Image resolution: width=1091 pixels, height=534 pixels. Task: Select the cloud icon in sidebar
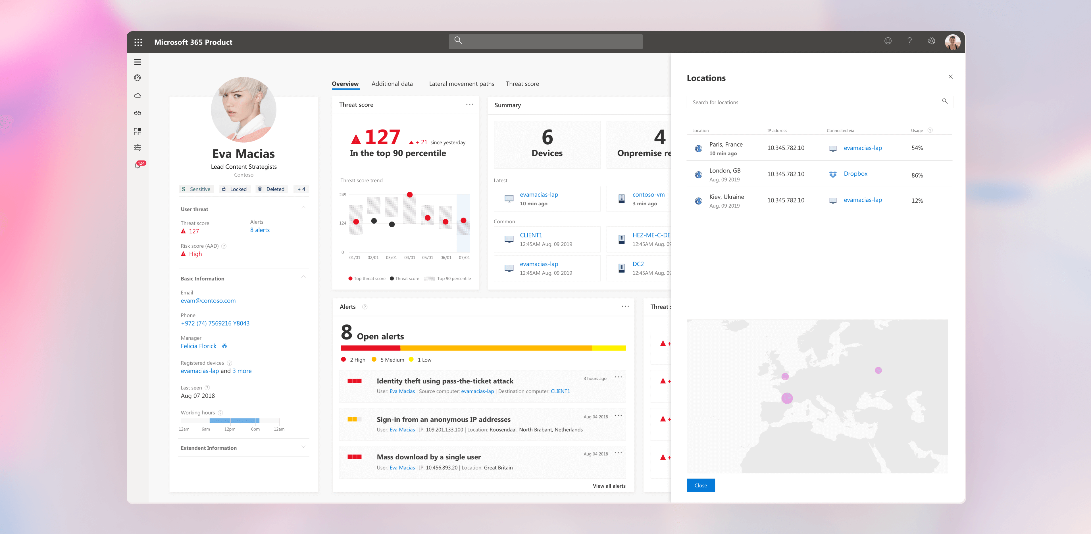[138, 95]
